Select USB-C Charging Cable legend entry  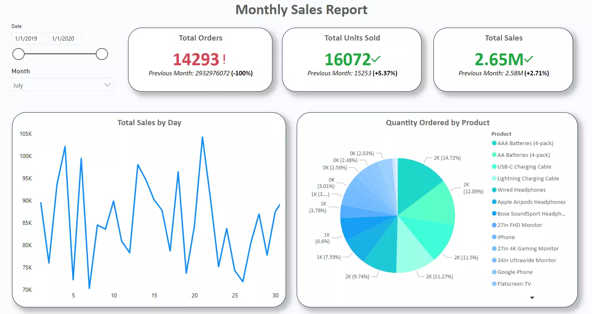point(521,167)
